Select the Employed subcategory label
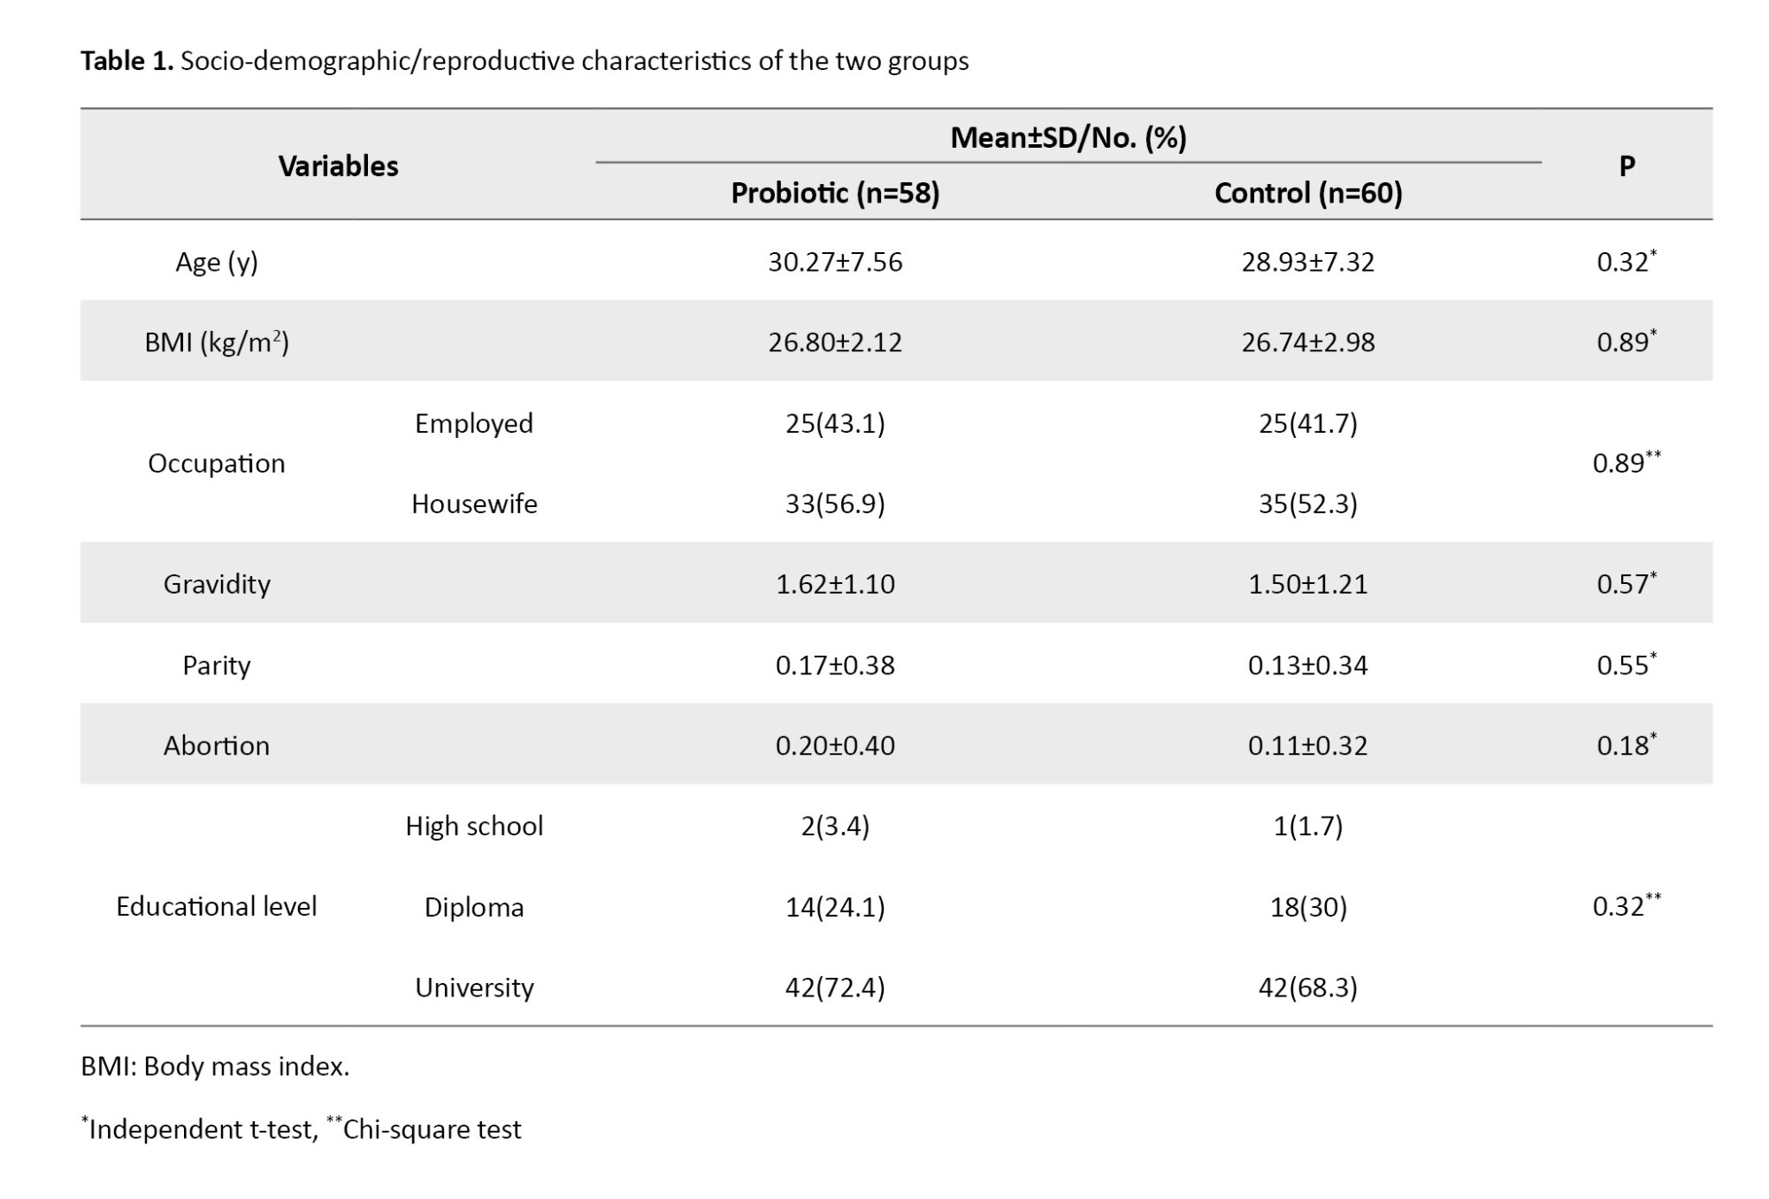 coord(474,423)
